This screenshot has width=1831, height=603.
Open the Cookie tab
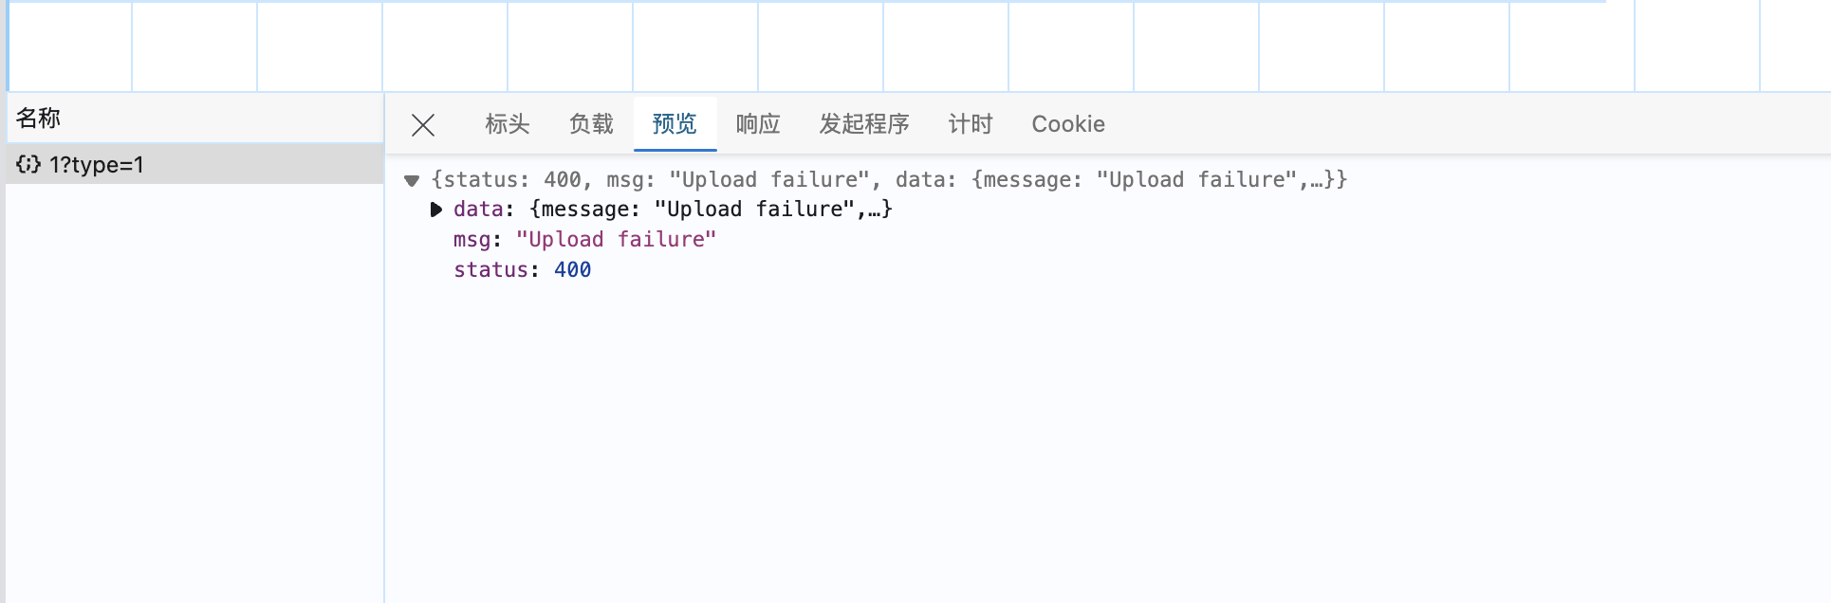point(1068,124)
